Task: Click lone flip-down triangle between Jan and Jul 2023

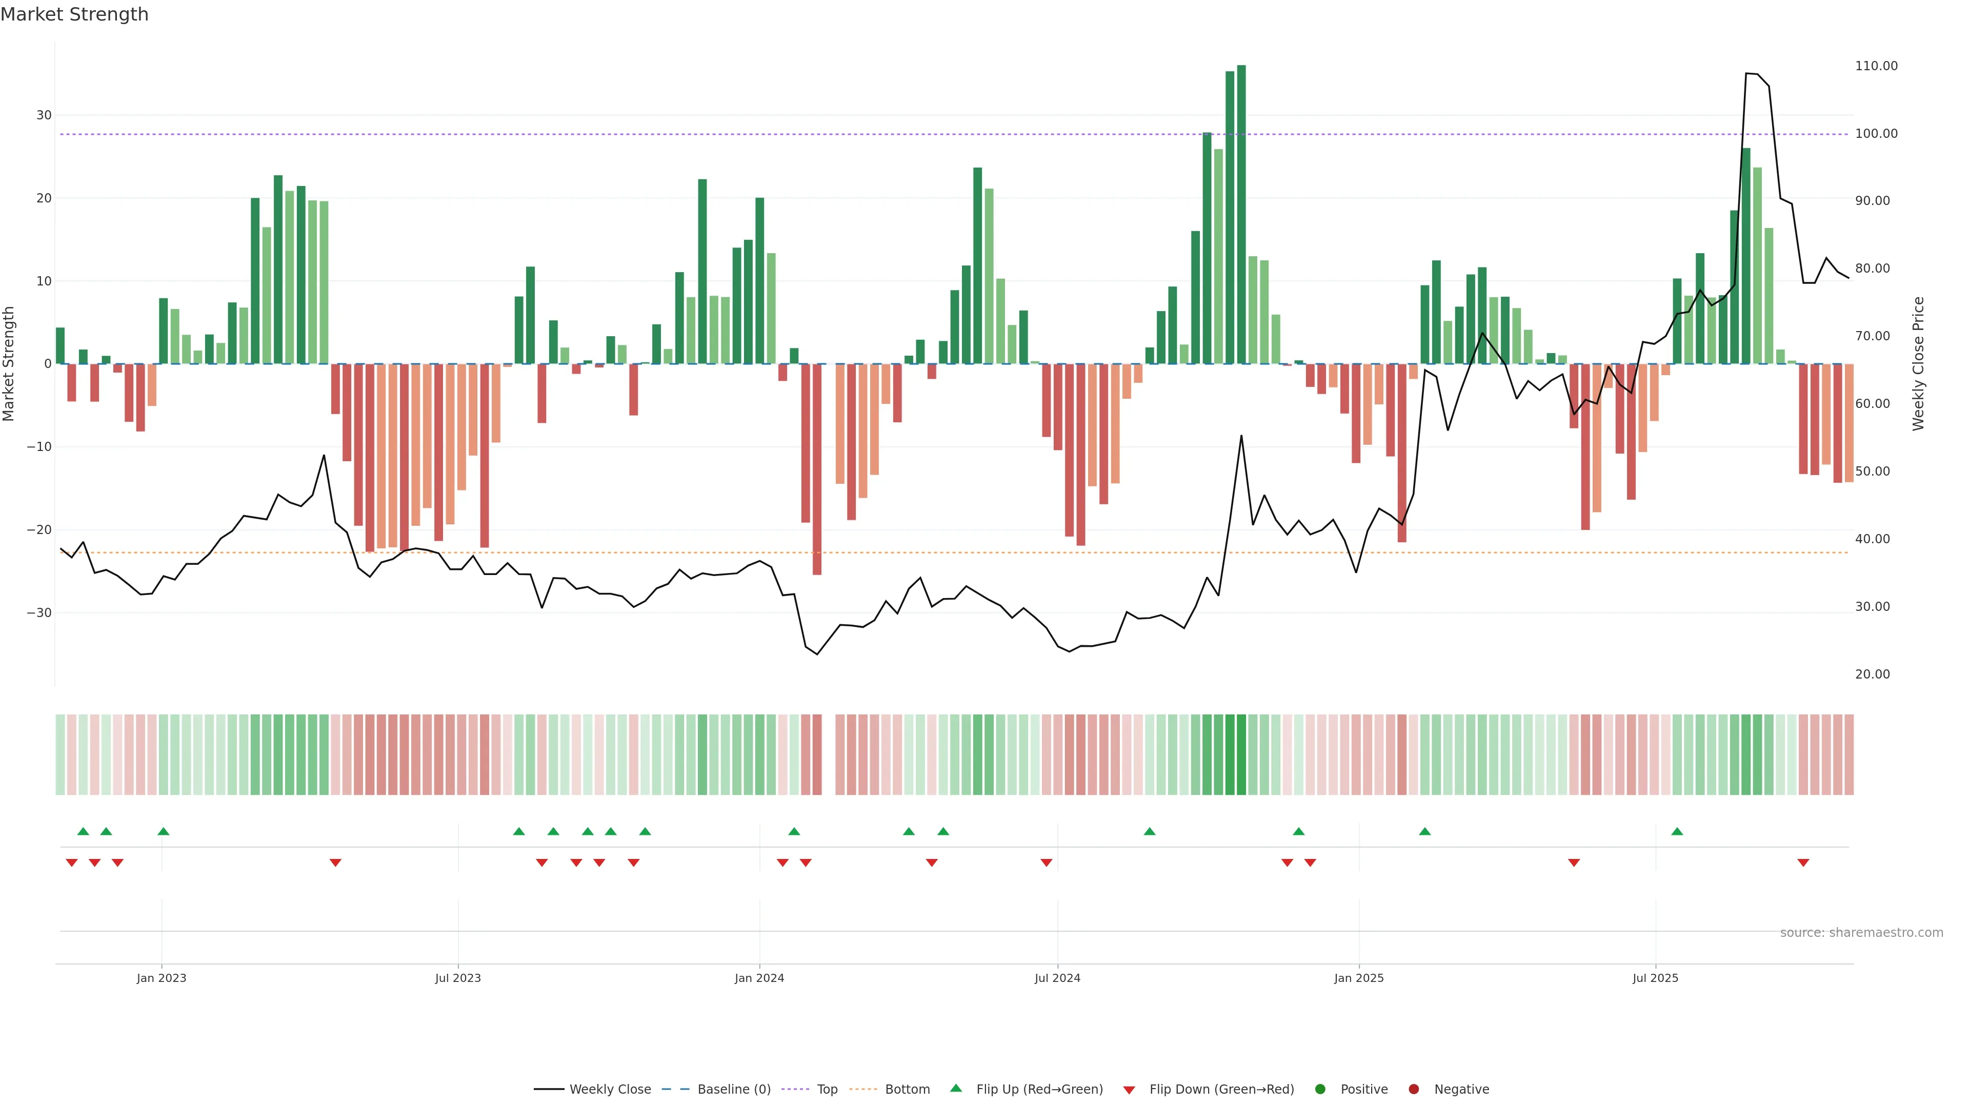Action: coord(335,863)
